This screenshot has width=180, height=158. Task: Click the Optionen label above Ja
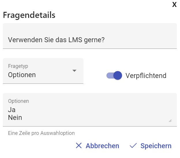tap(18, 101)
